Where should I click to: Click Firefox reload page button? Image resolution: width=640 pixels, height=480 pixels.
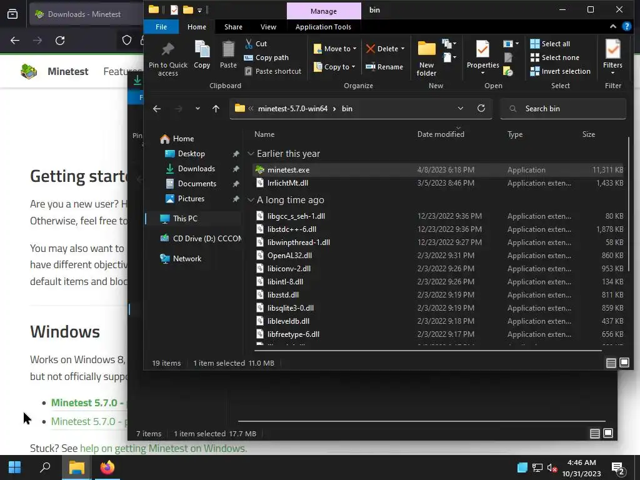click(x=60, y=41)
